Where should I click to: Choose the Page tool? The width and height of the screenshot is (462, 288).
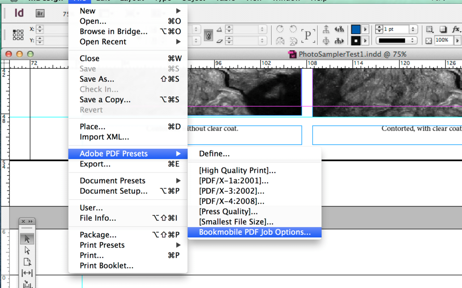(27, 262)
